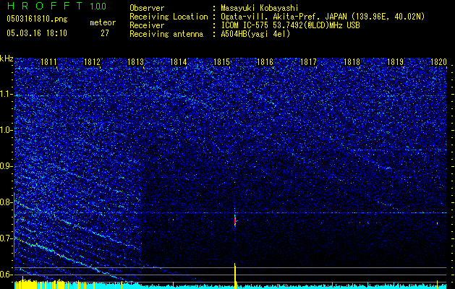Select the file name 0503161810.png
The width and height of the screenshot is (455, 289).
pos(37,19)
